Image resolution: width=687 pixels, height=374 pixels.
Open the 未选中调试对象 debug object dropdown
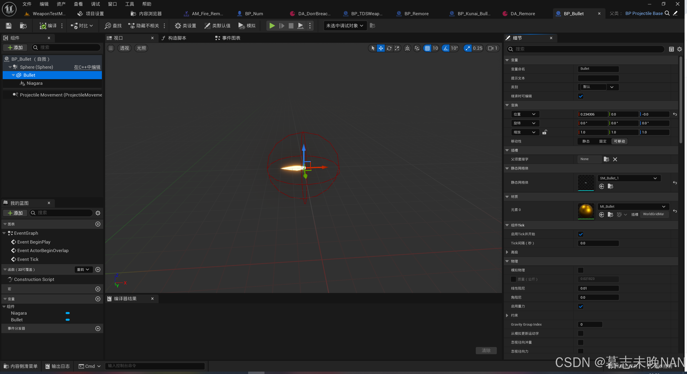[345, 26]
